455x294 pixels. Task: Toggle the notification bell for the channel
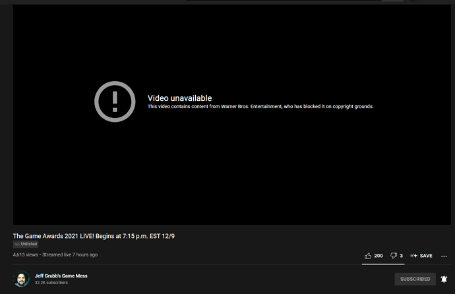[444, 279]
